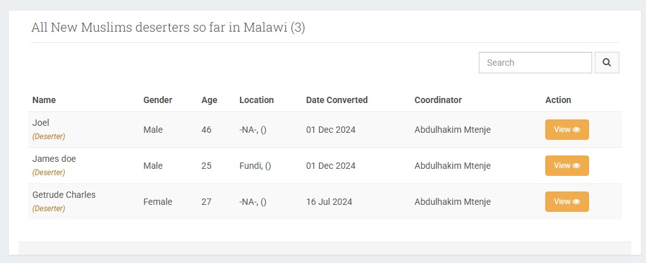Image resolution: width=646 pixels, height=263 pixels.
Task: Click the eye icon in Getrude Charles's row
Action: [x=576, y=202]
